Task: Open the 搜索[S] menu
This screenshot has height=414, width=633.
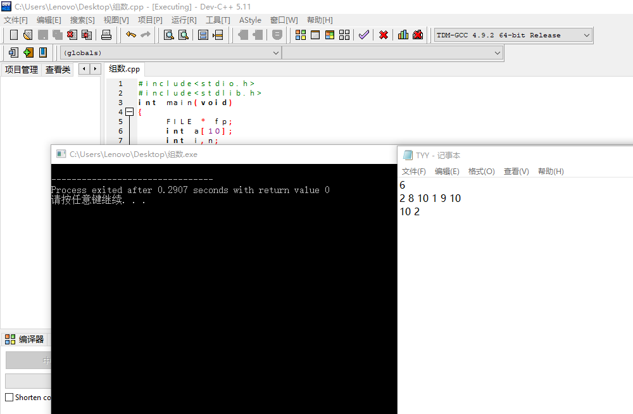Action: 82,20
